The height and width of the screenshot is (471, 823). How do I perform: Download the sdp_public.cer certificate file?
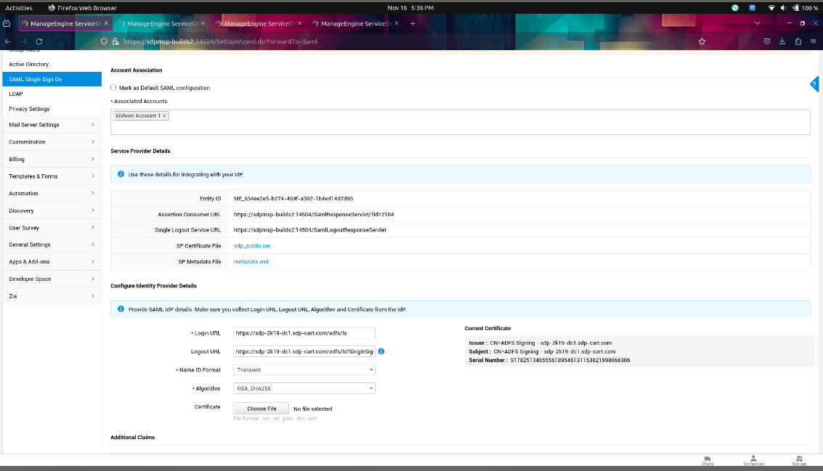[251, 246]
